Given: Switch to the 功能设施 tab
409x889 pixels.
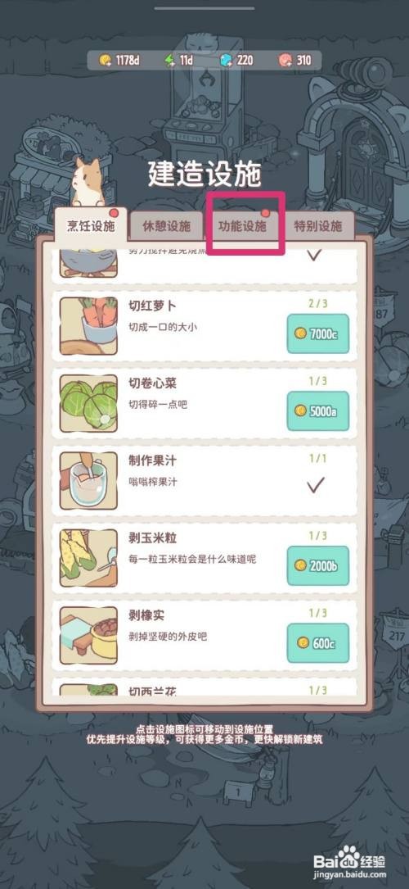Looking at the screenshot, I should 243,226.
